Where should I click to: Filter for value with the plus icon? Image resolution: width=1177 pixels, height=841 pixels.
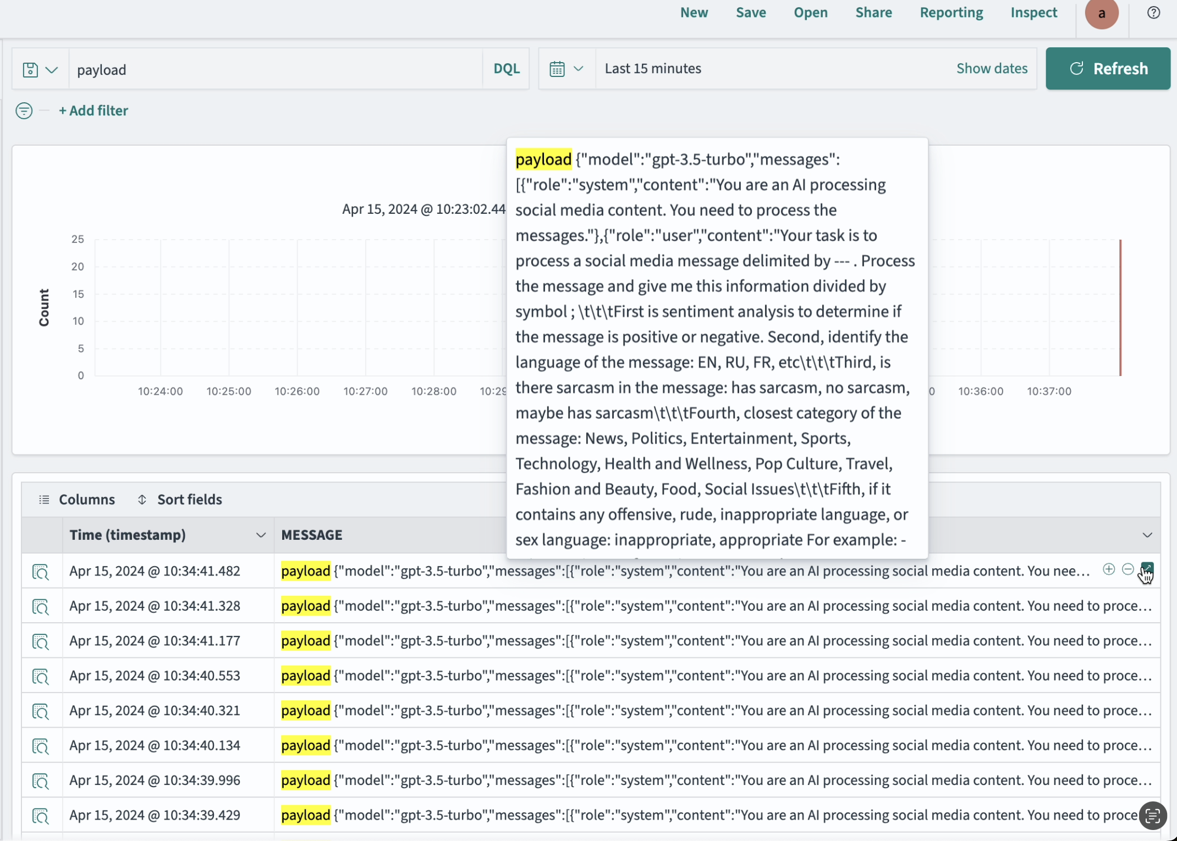tap(1109, 570)
